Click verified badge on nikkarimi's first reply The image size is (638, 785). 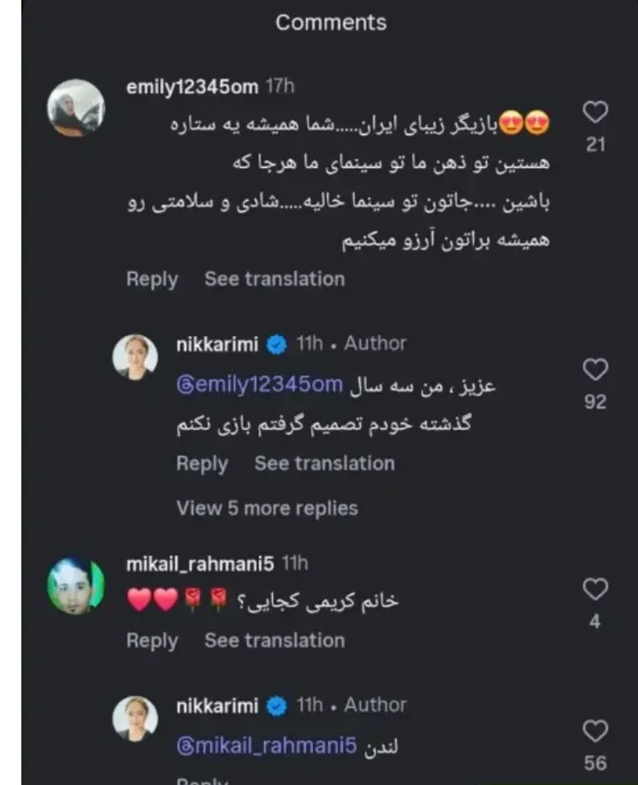pyautogui.click(x=277, y=344)
